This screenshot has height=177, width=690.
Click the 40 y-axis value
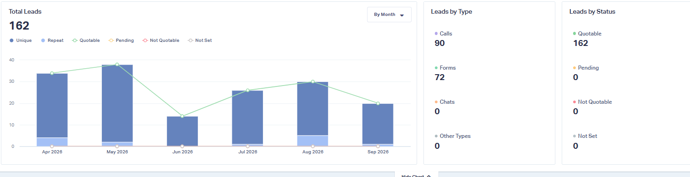11,60
